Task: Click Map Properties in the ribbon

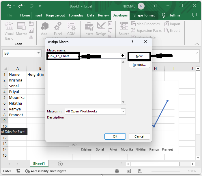Action: 145,24
